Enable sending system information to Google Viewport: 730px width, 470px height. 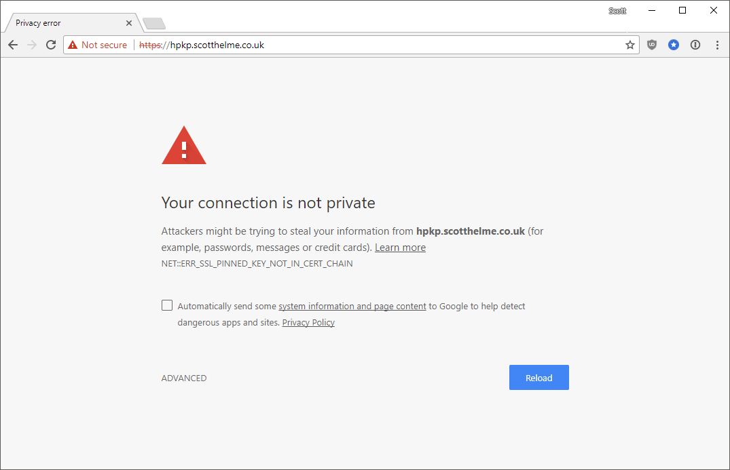click(x=166, y=305)
